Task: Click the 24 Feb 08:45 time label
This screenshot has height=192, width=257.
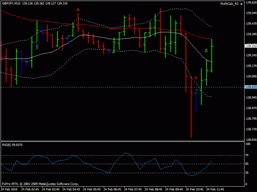Action: tap(153, 190)
